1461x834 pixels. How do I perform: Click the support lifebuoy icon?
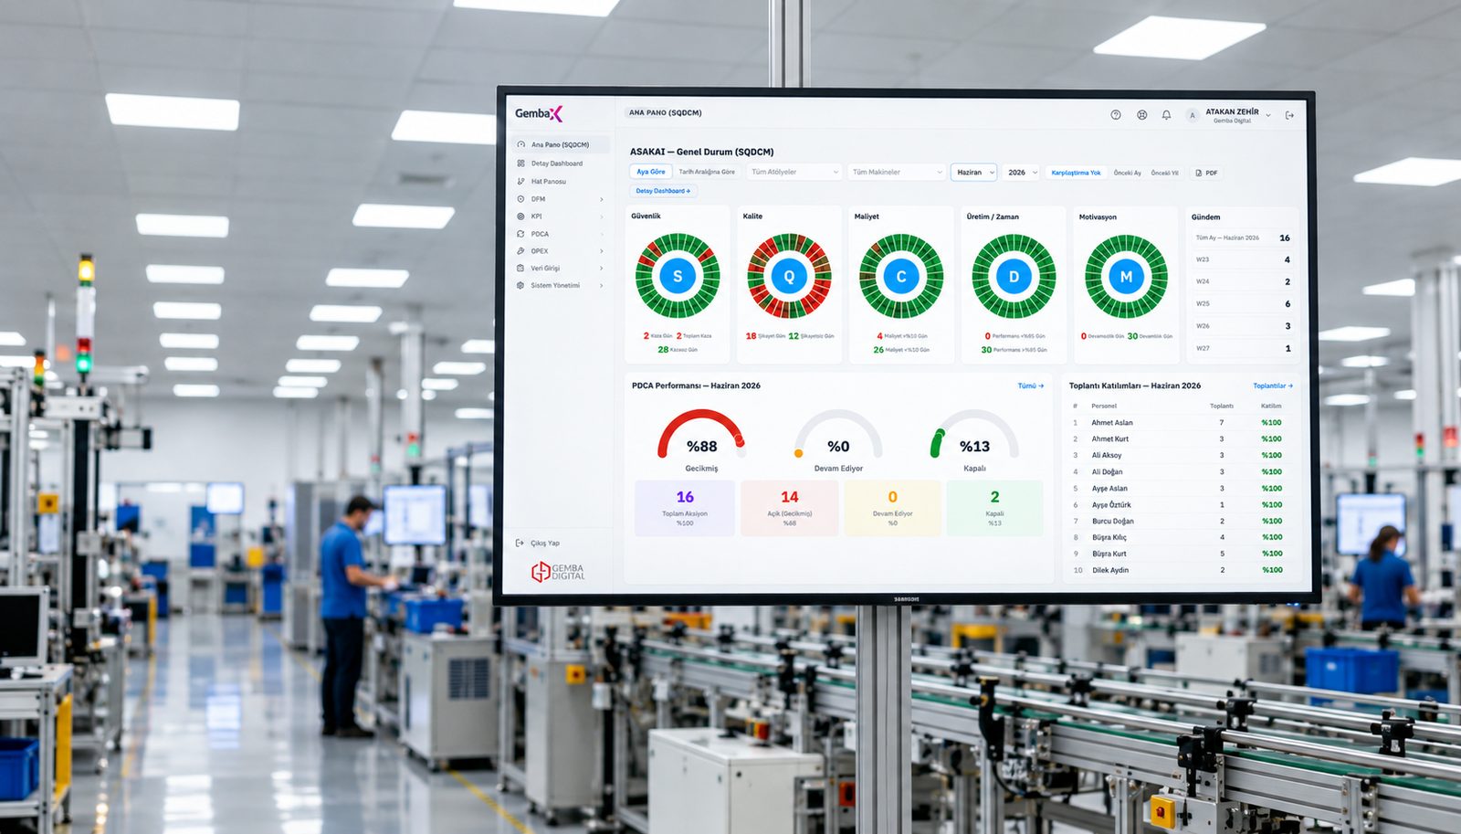click(1141, 115)
